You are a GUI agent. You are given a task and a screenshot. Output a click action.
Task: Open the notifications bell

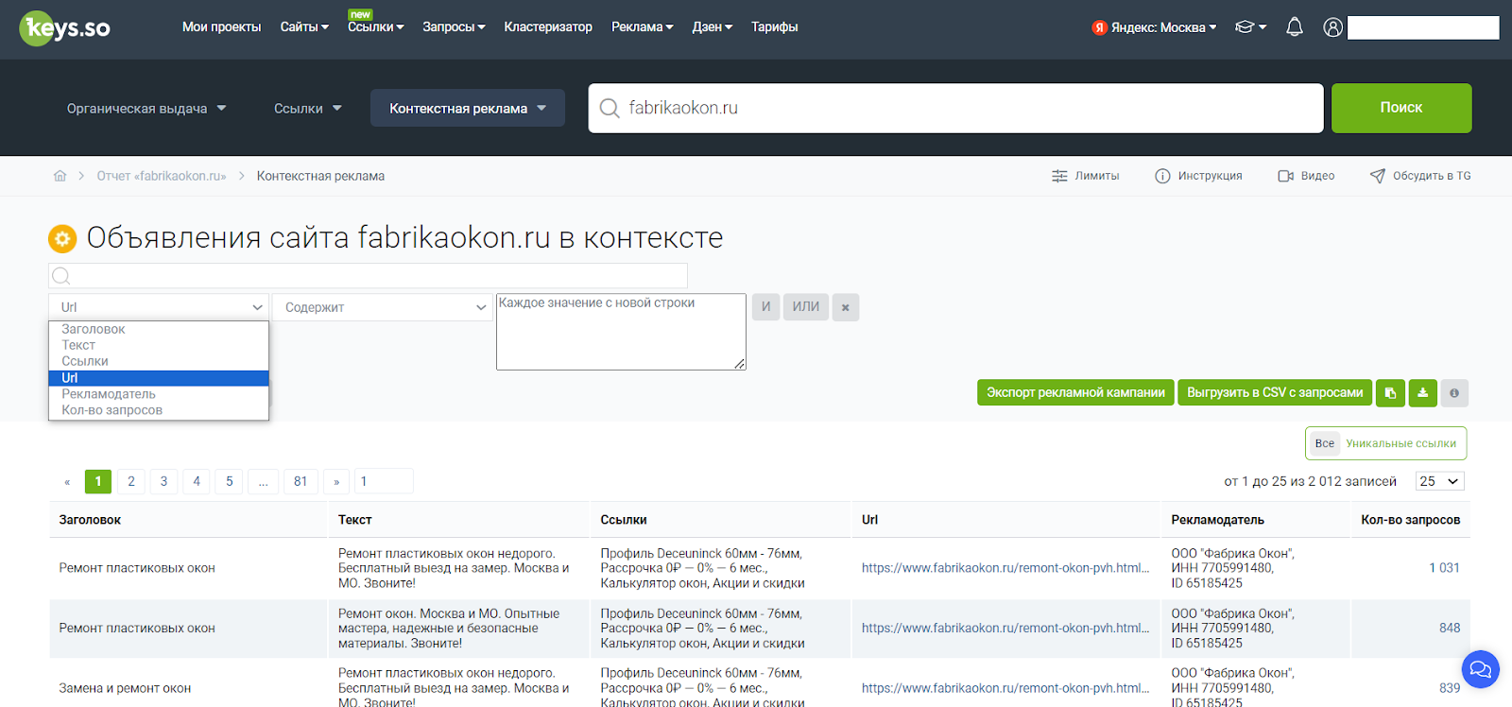[1295, 27]
